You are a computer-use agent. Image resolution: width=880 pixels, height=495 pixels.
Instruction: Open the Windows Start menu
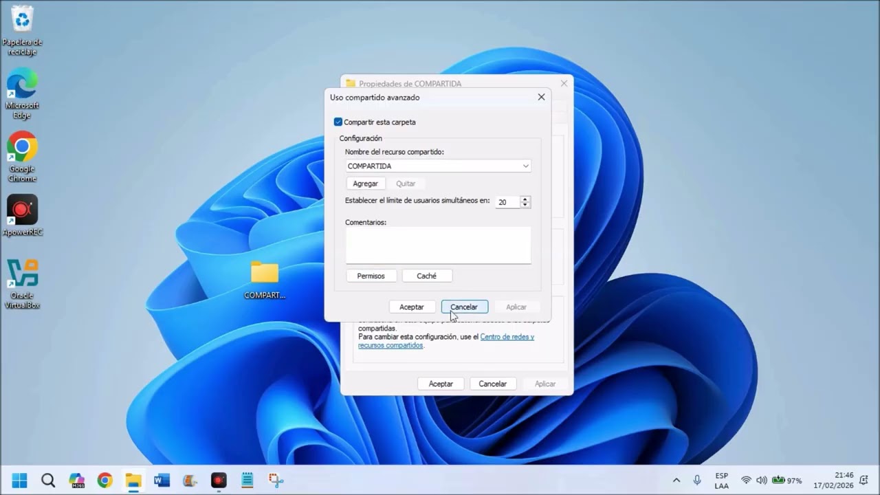pos(20,480)
